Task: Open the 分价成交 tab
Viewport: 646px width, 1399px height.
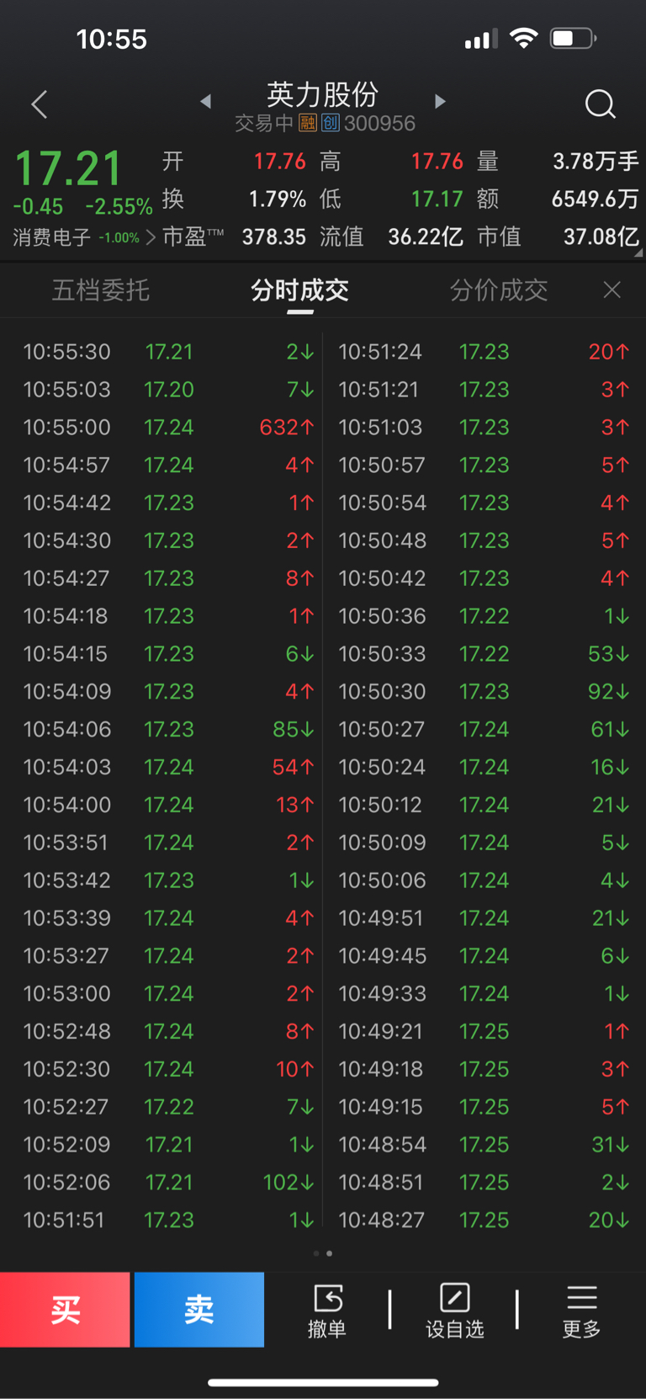Action: 499,290
